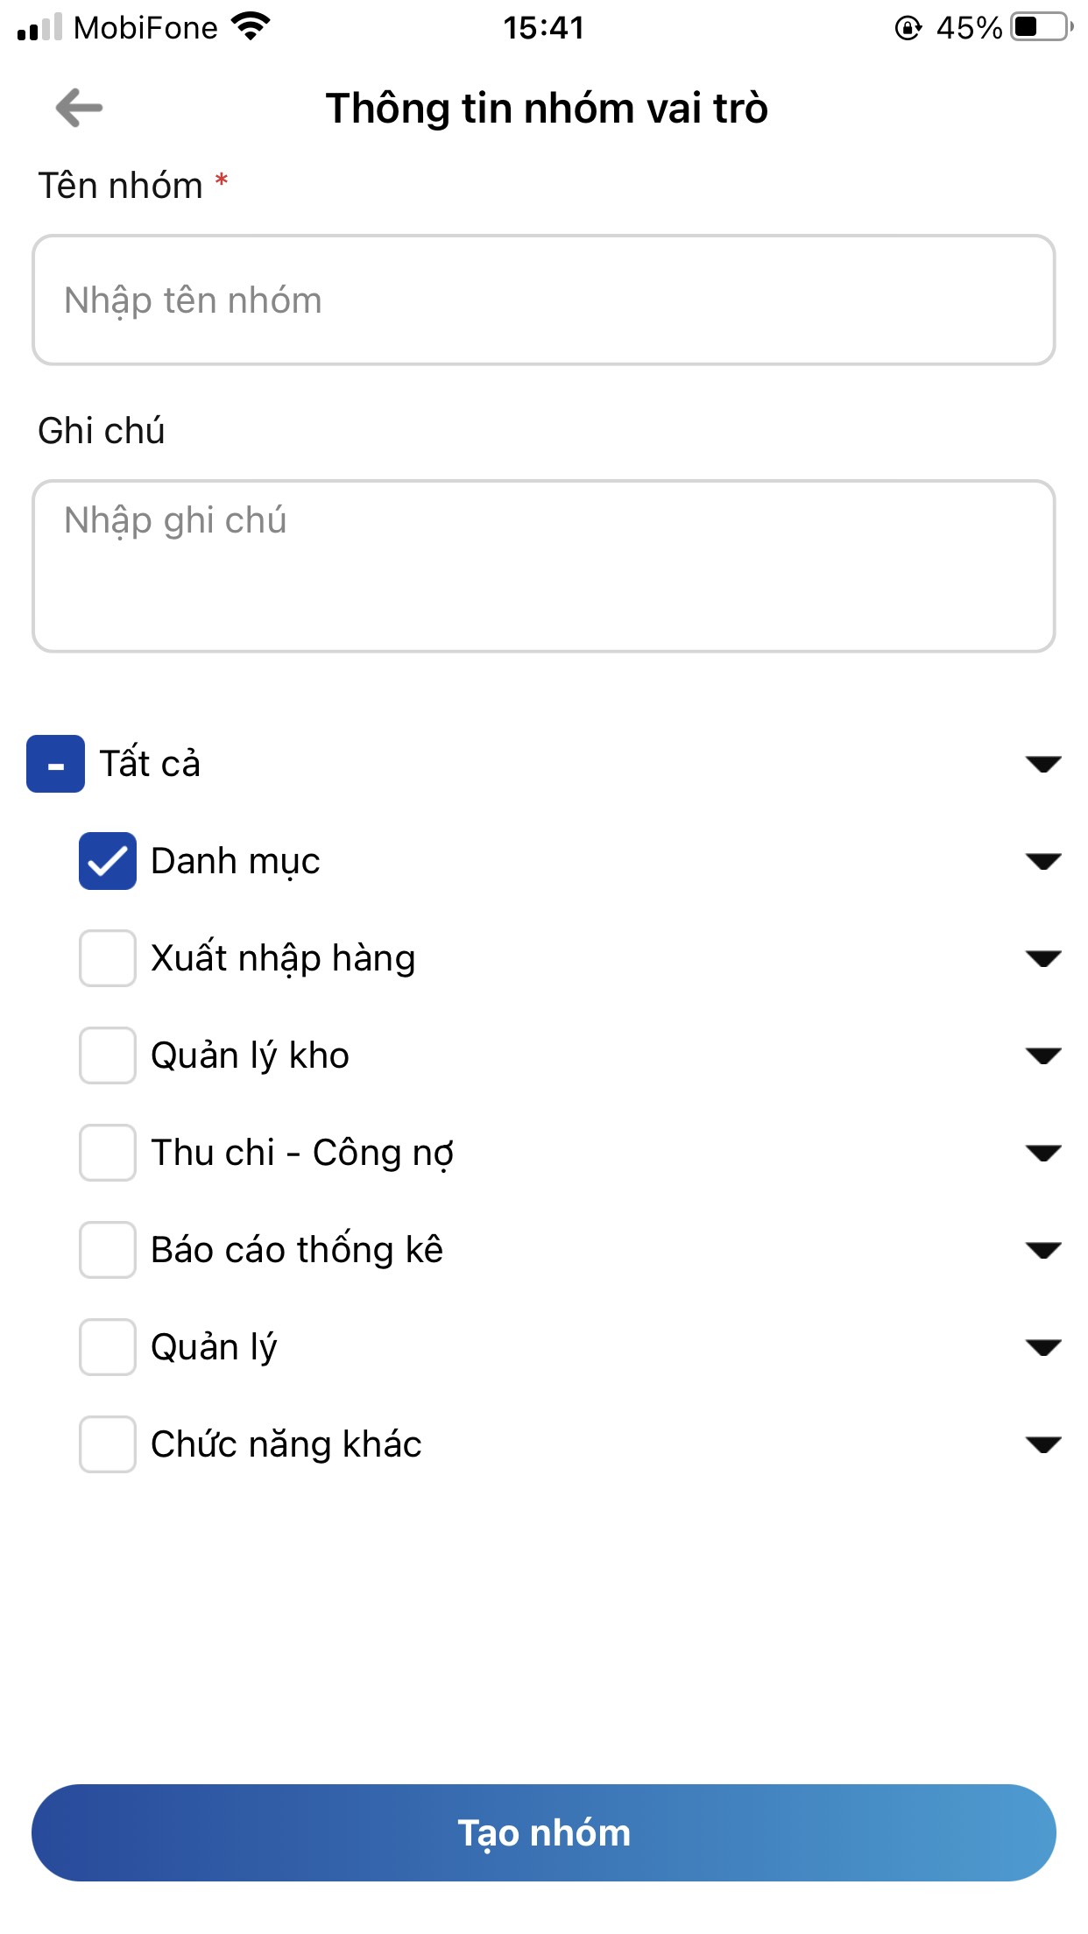Collapse the Tất cả arrow

[x=1043, y=764]
